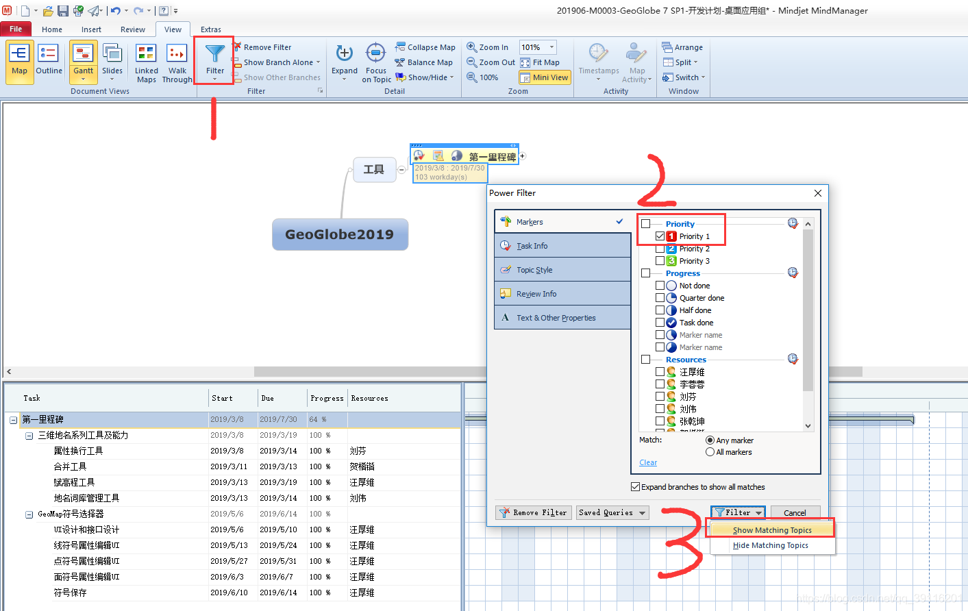Click Cancel in Power Filter dialog
968x611 pixels.
click(x=795, y=512)
